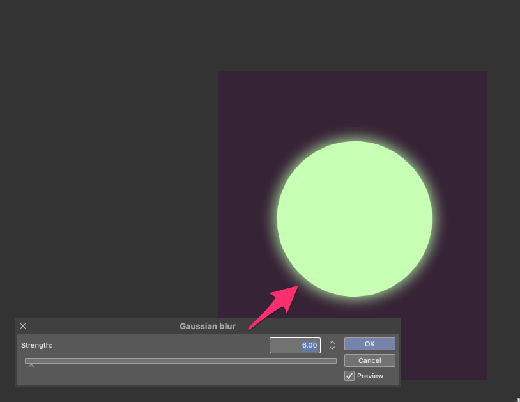520x402 pixels.
Task: Cancel the Gaussian blur dialog
Action: [369, 360]
